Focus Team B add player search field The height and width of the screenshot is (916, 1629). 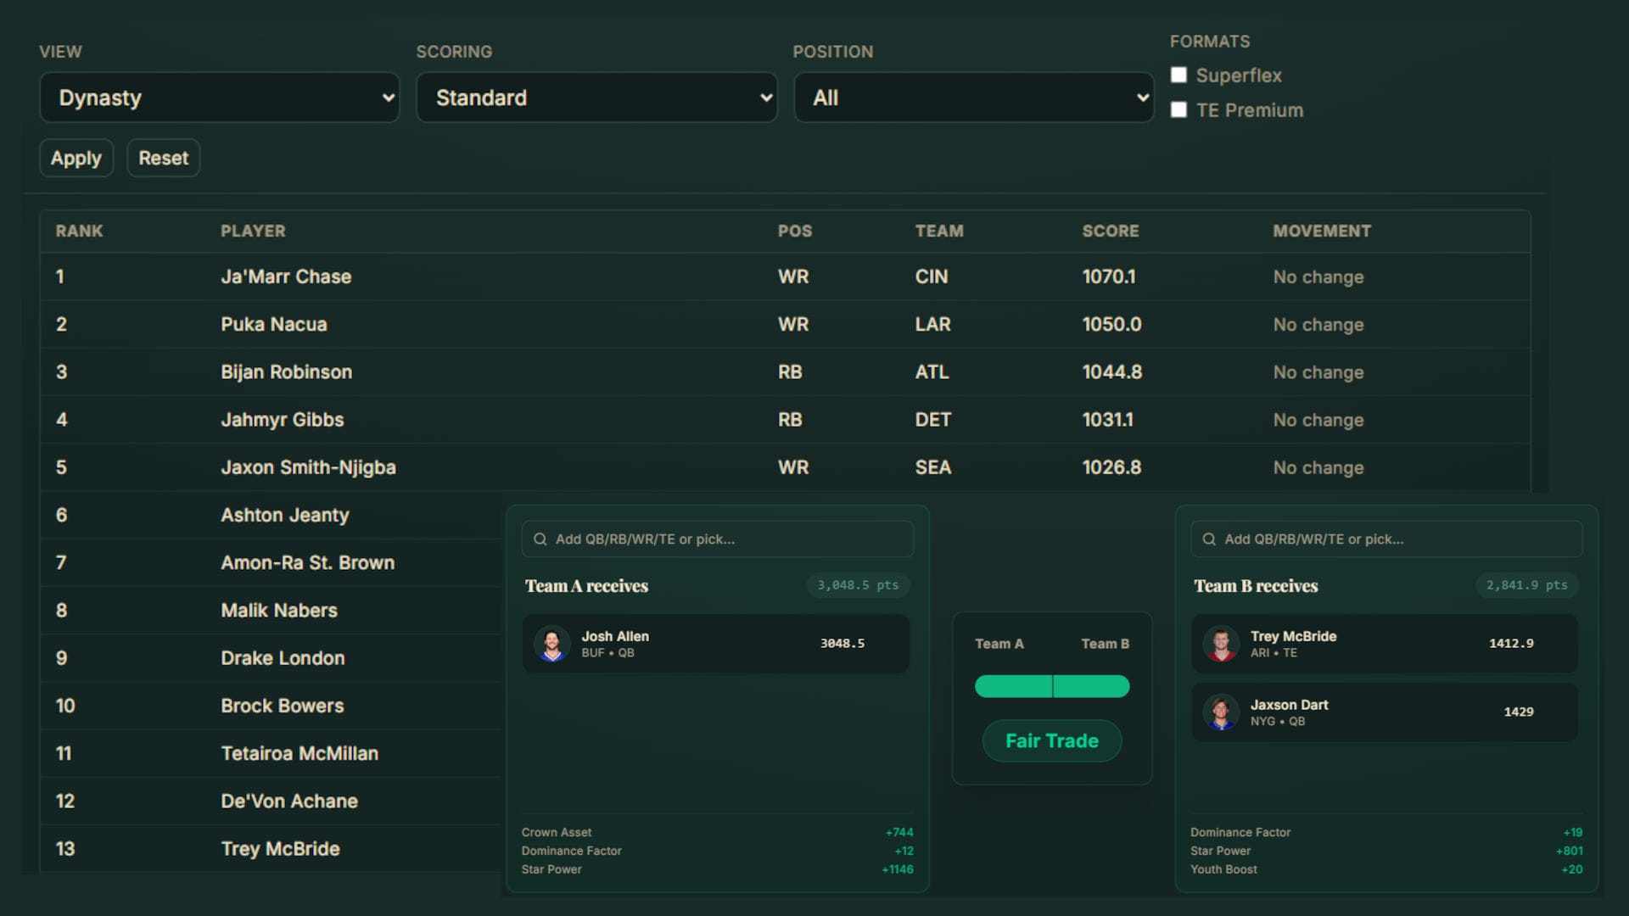click(1386, 539)
